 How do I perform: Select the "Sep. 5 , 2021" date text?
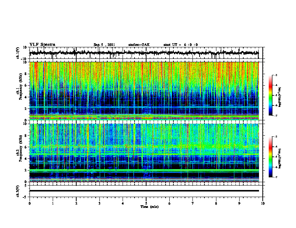[x=104, y=45]
